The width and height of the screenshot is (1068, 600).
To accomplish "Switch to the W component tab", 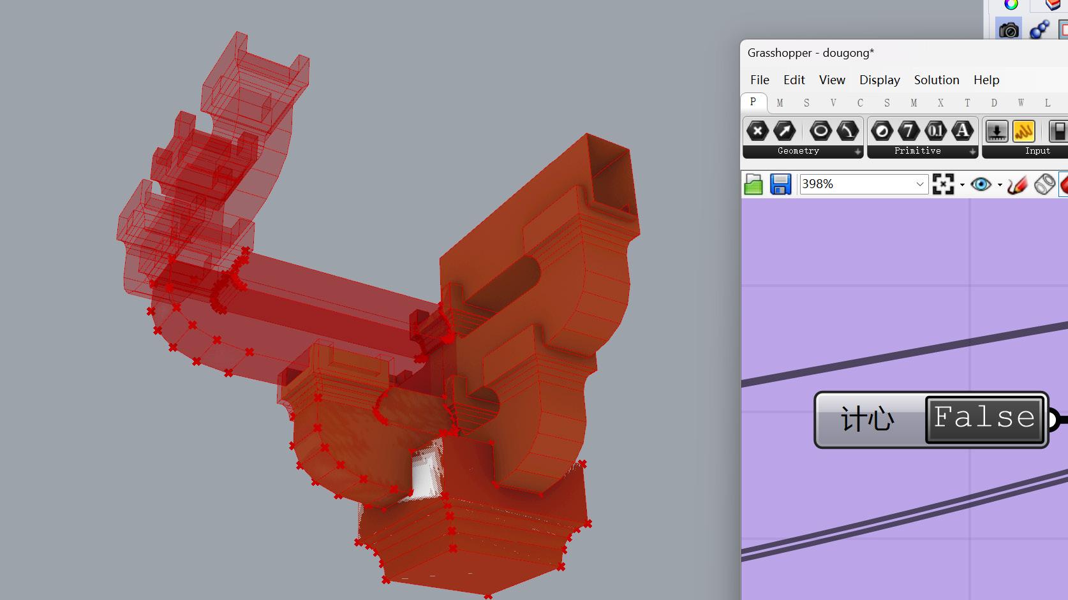I will (x=1021, y=103).
